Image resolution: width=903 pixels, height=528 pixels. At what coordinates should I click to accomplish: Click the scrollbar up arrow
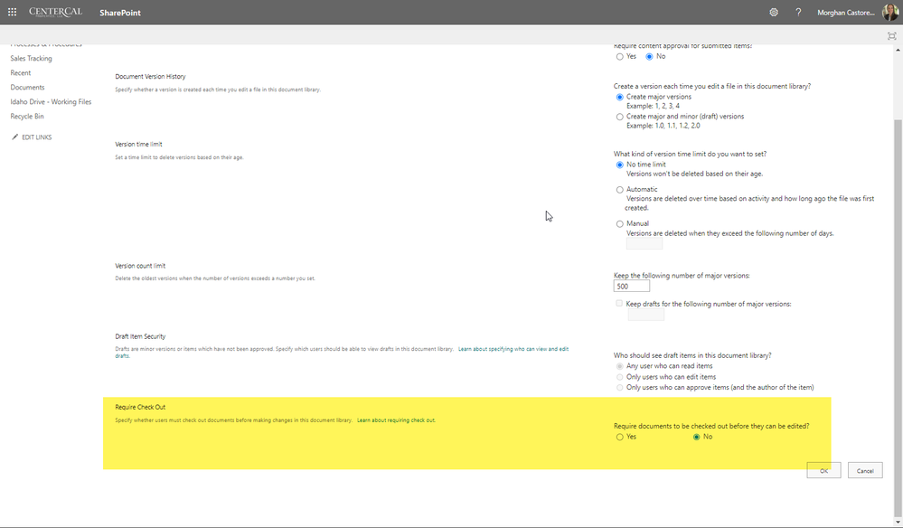point(898,50)
